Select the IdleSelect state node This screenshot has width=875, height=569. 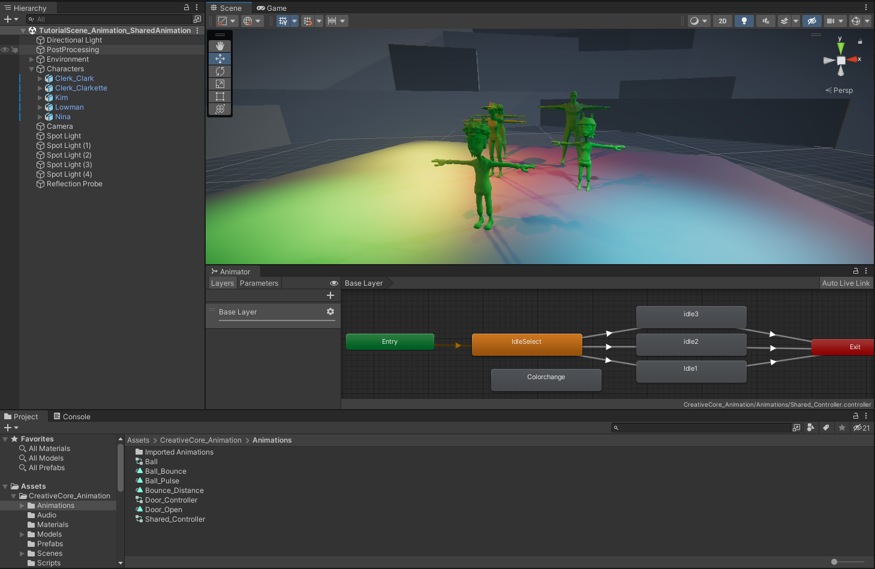[527, 344]
